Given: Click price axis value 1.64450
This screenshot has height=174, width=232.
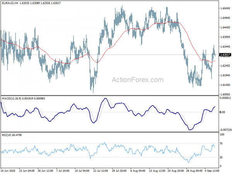Looking at the screenshot, I should [225, 27].
